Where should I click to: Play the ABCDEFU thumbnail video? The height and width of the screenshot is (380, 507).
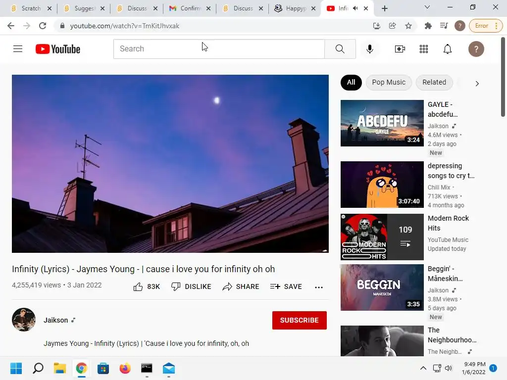[x=382, y=123]
